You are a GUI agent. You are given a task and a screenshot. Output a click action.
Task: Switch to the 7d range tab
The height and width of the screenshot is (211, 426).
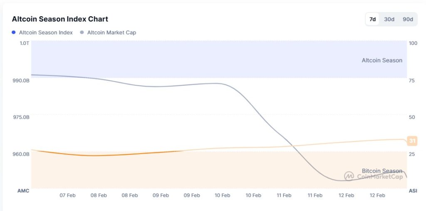coord(372,19)
